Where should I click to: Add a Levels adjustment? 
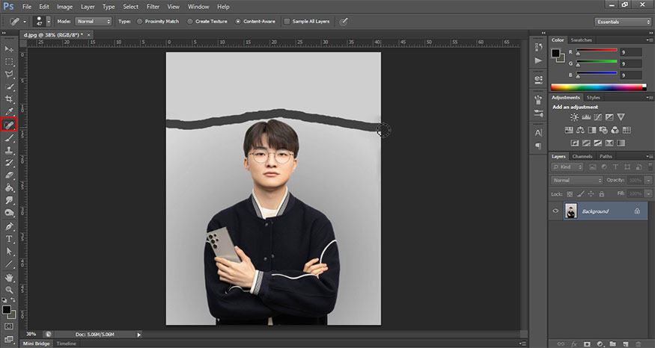[586, 117]
